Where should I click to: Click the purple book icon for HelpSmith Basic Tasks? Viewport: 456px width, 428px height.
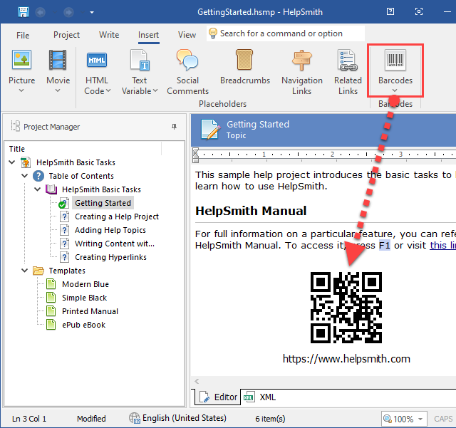(x=51, y=189)
